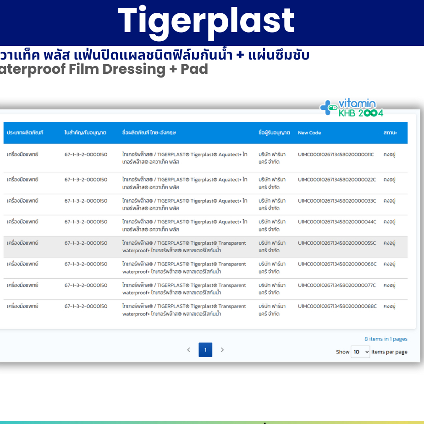Viewport: 424px width, 424px height.
Task: Select the code ending in 044C
Action: coord(337,222)
